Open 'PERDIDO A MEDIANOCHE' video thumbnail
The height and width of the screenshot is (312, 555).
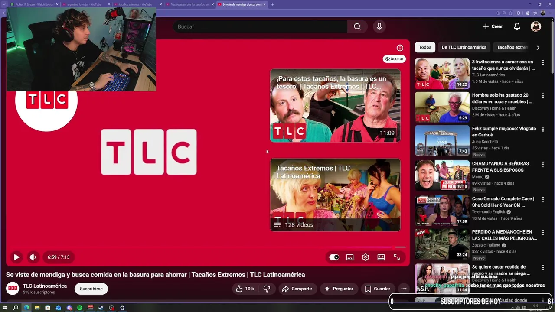pyautogui.click(x=442, y=244)
